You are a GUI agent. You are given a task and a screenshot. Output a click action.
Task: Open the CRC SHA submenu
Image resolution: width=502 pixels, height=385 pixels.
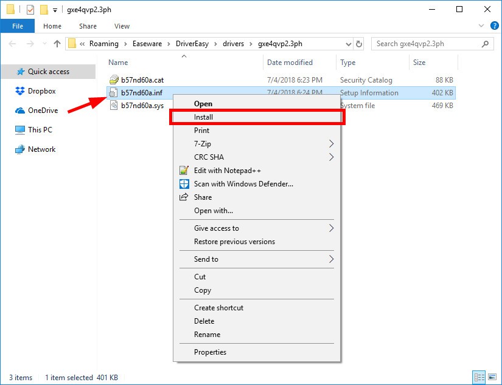point(257,157)
